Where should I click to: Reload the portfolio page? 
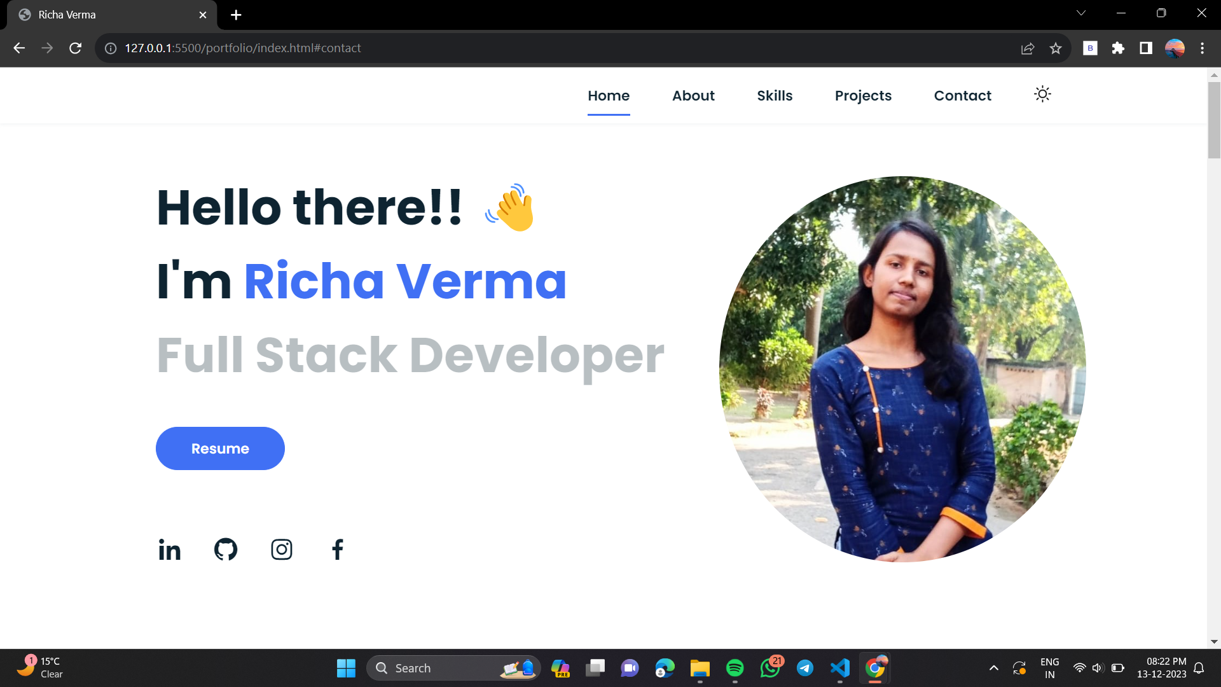click(75, 48)
